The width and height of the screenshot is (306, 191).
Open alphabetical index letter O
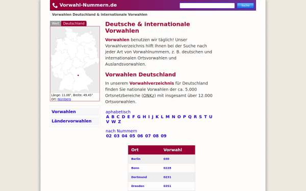179,117
